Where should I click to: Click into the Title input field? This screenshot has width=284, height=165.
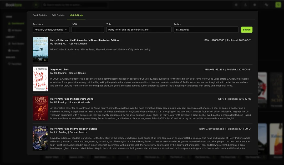tap(139, 30)
